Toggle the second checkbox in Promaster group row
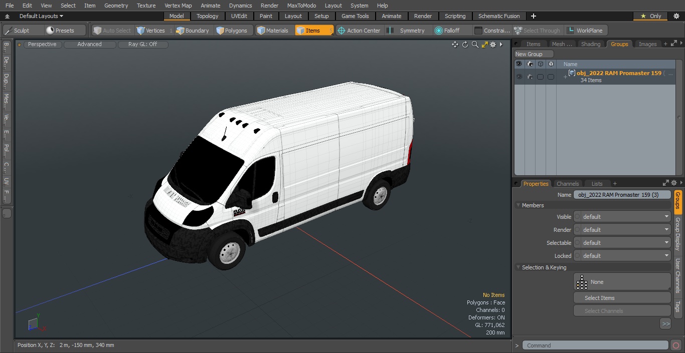Image resolution: width=685 pixels, height=353 pixels. click(x=551, y=77)
